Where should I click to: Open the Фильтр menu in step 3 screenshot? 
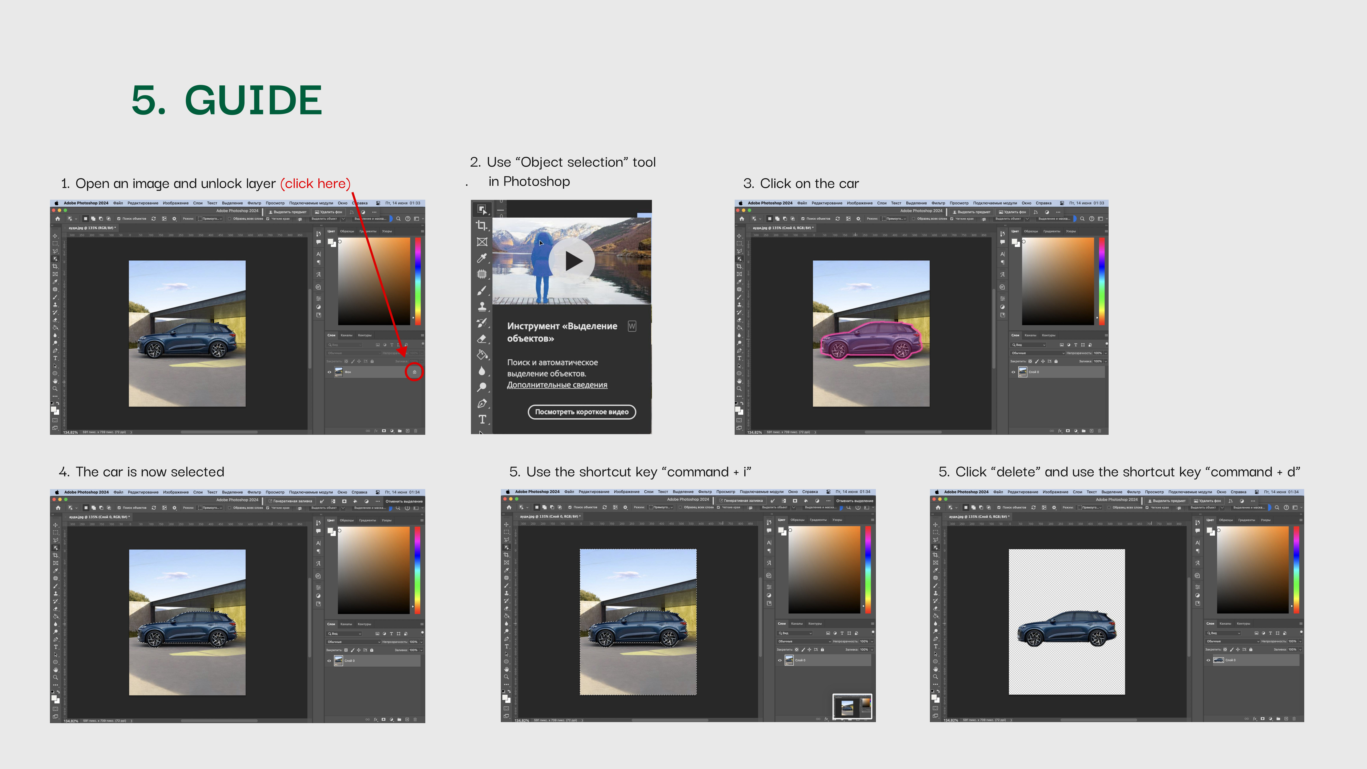point(938,203)
